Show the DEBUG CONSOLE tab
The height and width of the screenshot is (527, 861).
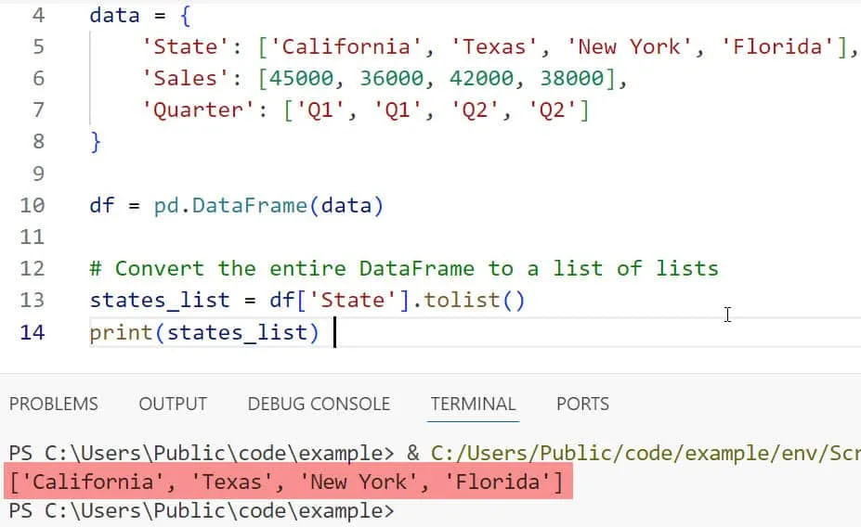tap(319, 404)
